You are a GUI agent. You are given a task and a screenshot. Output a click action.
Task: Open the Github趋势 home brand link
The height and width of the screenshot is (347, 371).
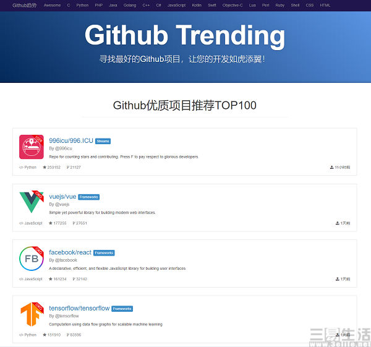(x=24, y=5)
